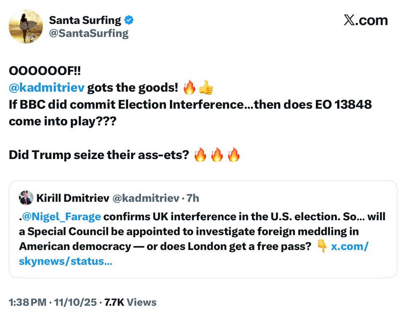The width and height of the screenshot is (408, 313).
Task: Click the Santa Surfing profile avatar
Action: 26,26
